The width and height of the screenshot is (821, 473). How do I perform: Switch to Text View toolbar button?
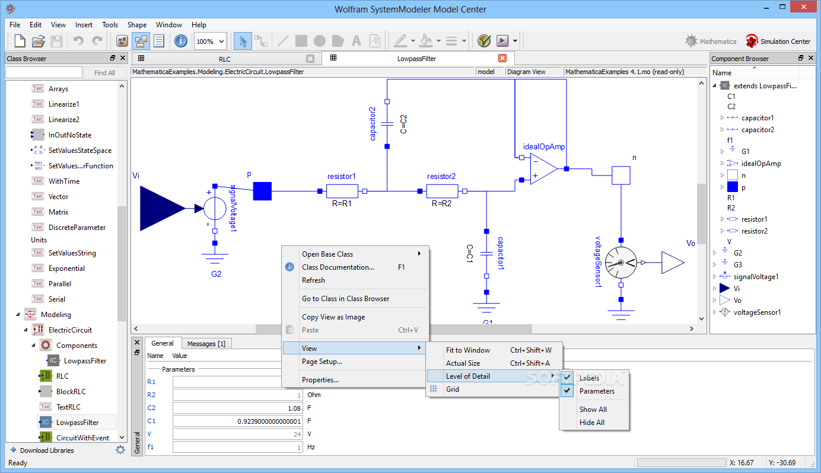(159, 41)
